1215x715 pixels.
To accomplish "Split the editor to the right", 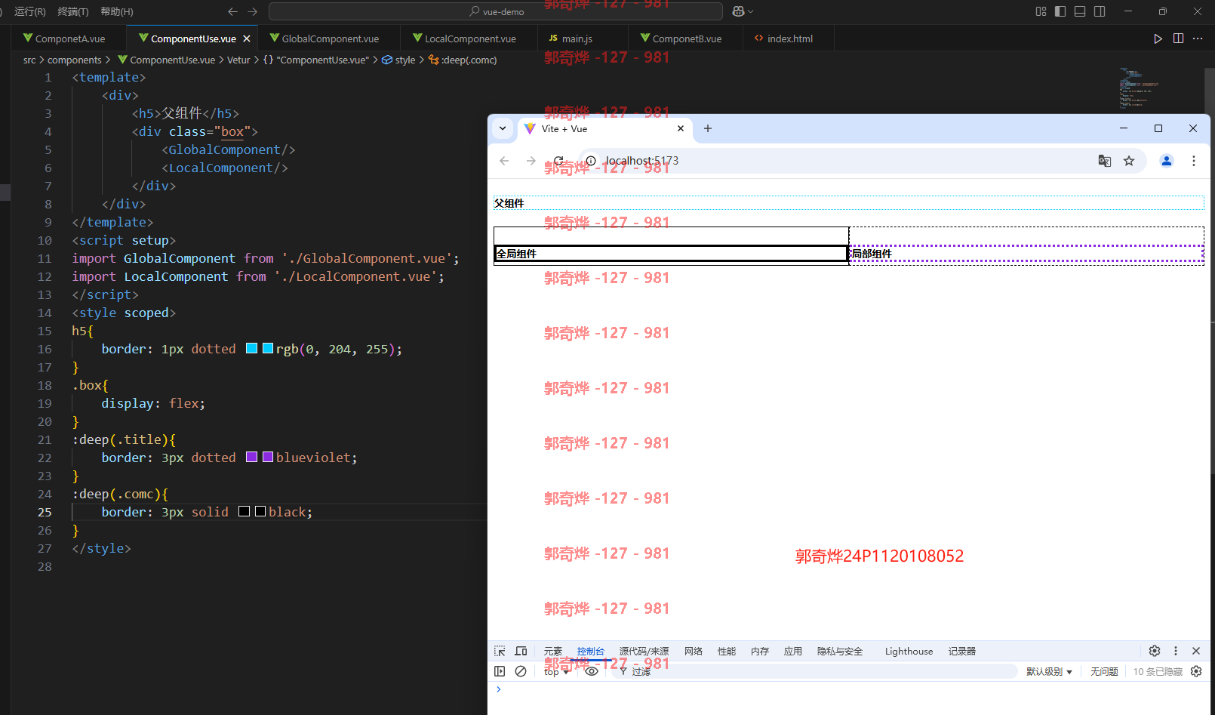I will coord(1178,39).
